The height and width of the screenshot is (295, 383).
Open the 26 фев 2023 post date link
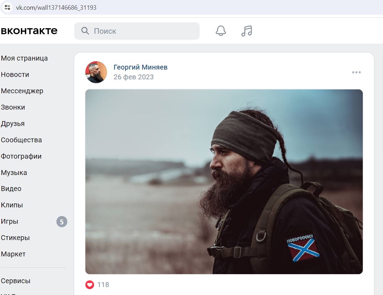coord(133,77)
